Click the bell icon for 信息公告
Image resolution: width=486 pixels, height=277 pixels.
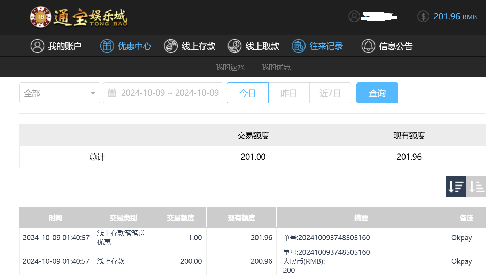368,46
